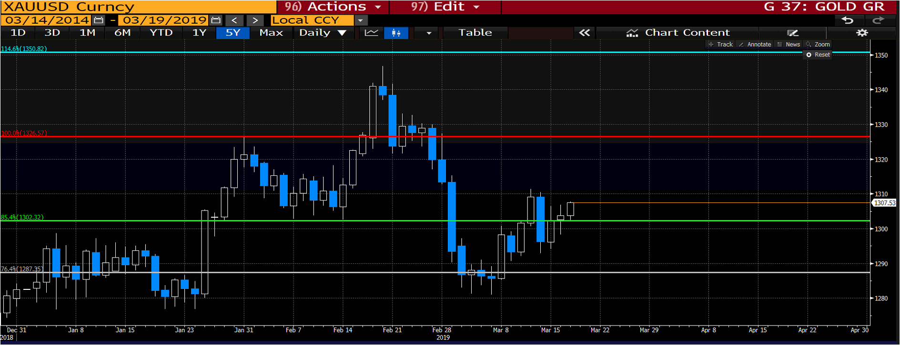Open chart settings gear

pyautogui.click(x=862, y=33)
